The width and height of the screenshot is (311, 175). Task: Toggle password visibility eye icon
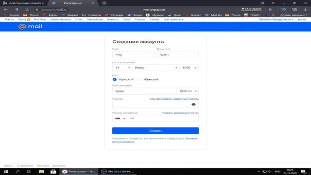(x=193, y=105)
